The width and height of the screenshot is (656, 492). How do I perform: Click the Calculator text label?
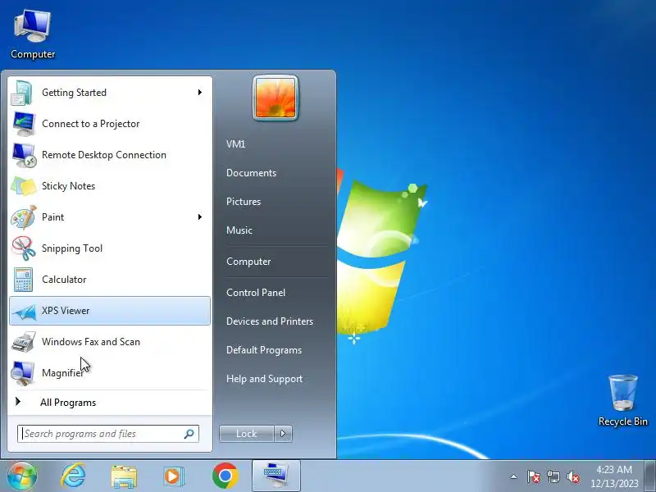tap(64, 280)
